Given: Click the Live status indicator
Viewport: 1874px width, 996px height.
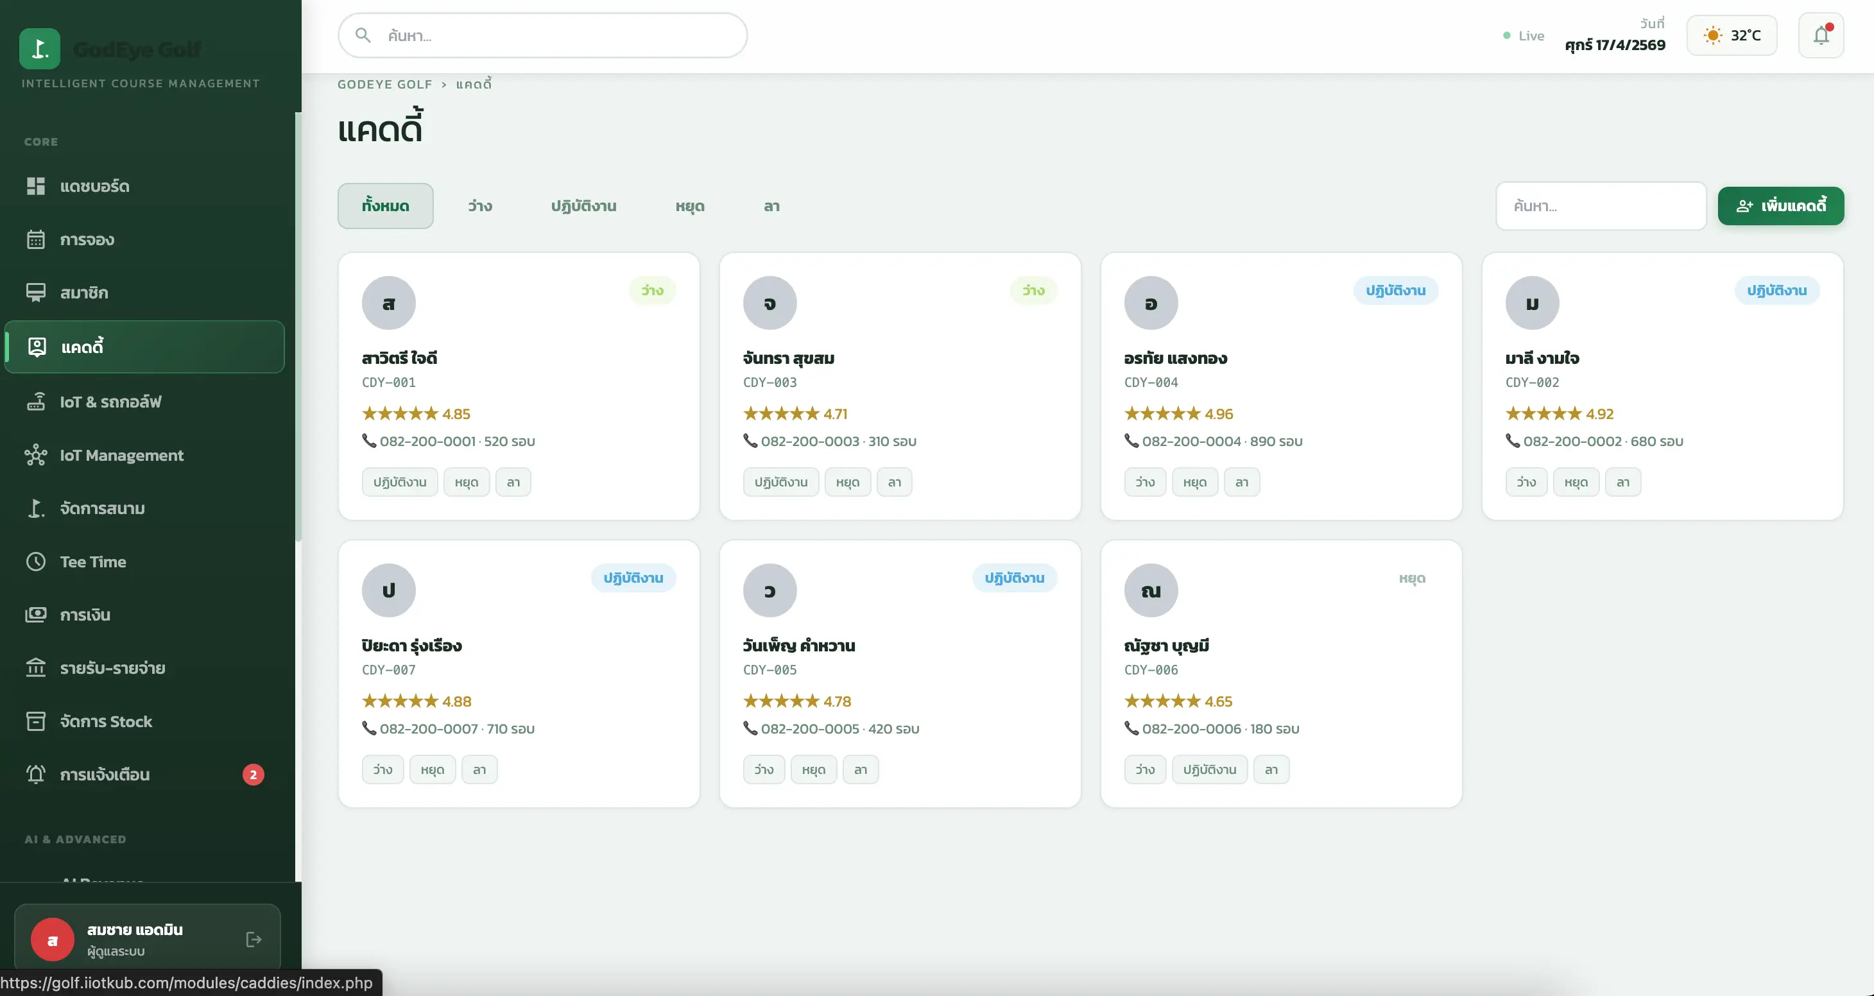Looking at the screenshot, I should pyautogui.click(x=1524, y=35).
